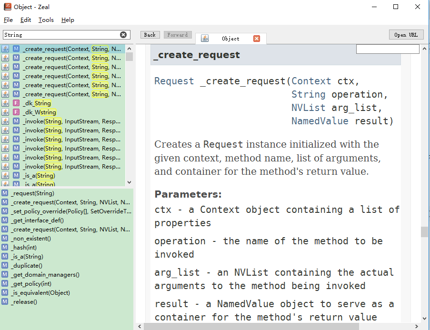Click method icon beside _request(String)
430x330 pixels.
(x=5, y=193)
